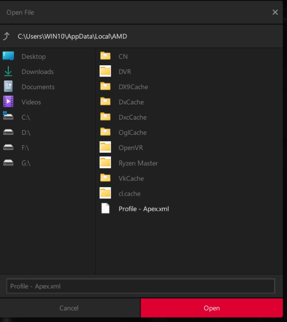Click the file name input field

click(141, 286)
